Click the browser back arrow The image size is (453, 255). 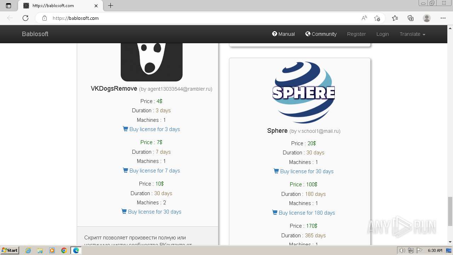coord(10,18)
